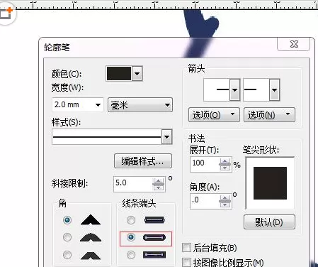Select the round corner radio button
Screen dimensions: 318x267
click(67, 237)
